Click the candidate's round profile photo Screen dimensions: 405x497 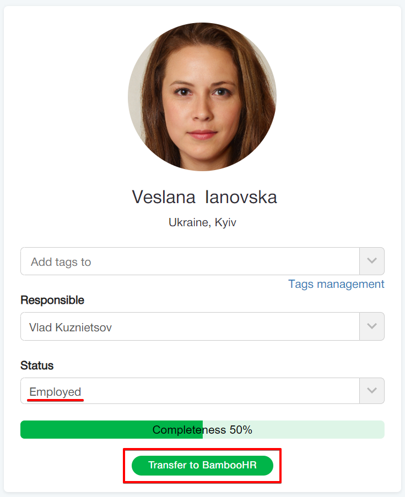[202, 97]
